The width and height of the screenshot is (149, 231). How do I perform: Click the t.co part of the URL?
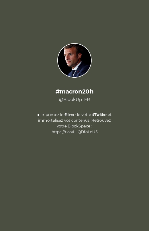click(68, 132)
